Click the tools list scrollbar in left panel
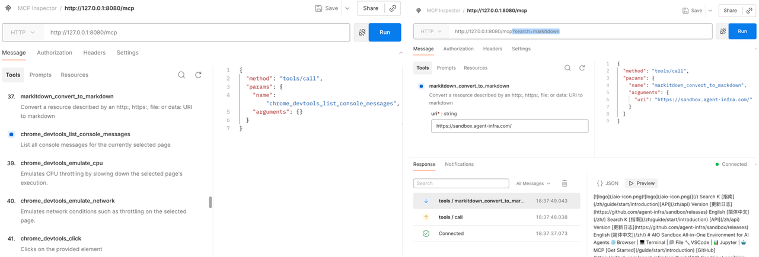The width and height of the screenshot is (759, 257). (210, 202)
